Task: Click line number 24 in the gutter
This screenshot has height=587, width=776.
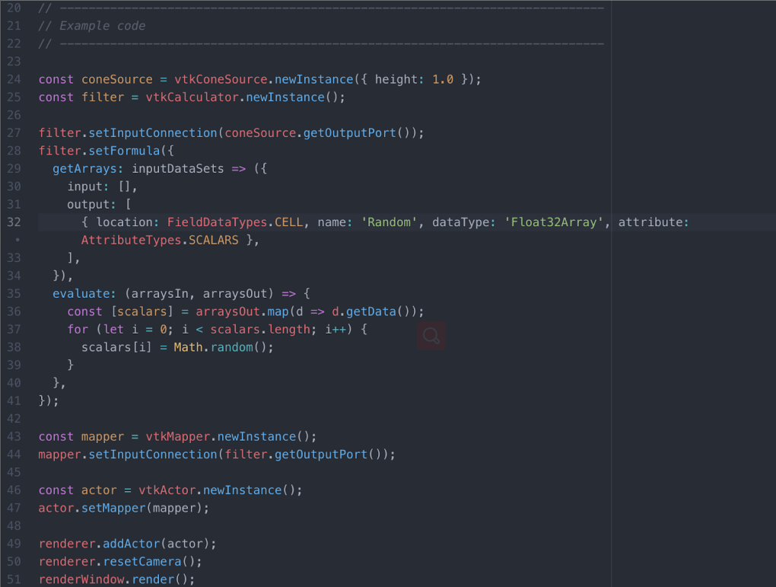Action: pyautogui.click(x=14, y=79)
